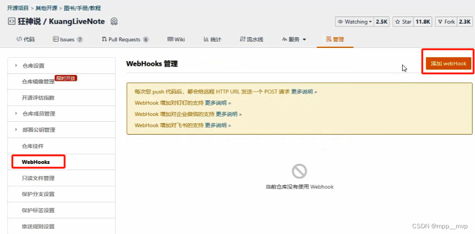Image resolution: width=475 pixels, height=234 pixels.
Task: Click the 11.8K stars count
Action: click(x=423, y=22)
